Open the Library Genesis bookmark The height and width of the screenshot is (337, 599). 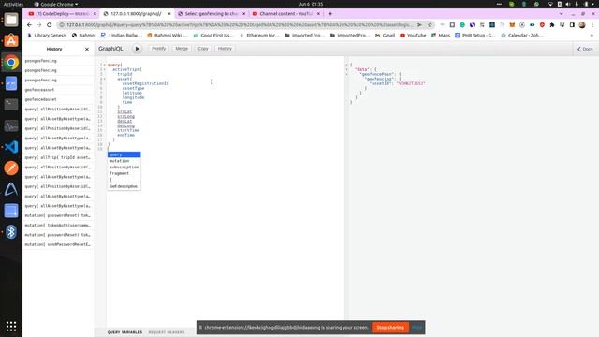click(47, 36)
